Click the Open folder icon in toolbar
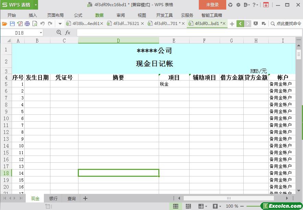This screenshot has height=210, width=303. 4,24
